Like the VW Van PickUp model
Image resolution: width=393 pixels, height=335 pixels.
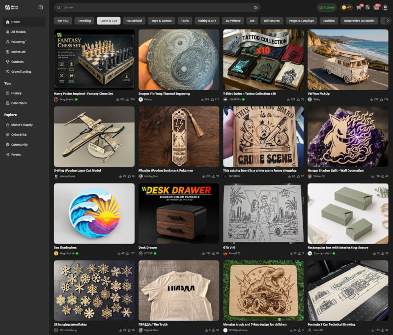pos(381,100)
